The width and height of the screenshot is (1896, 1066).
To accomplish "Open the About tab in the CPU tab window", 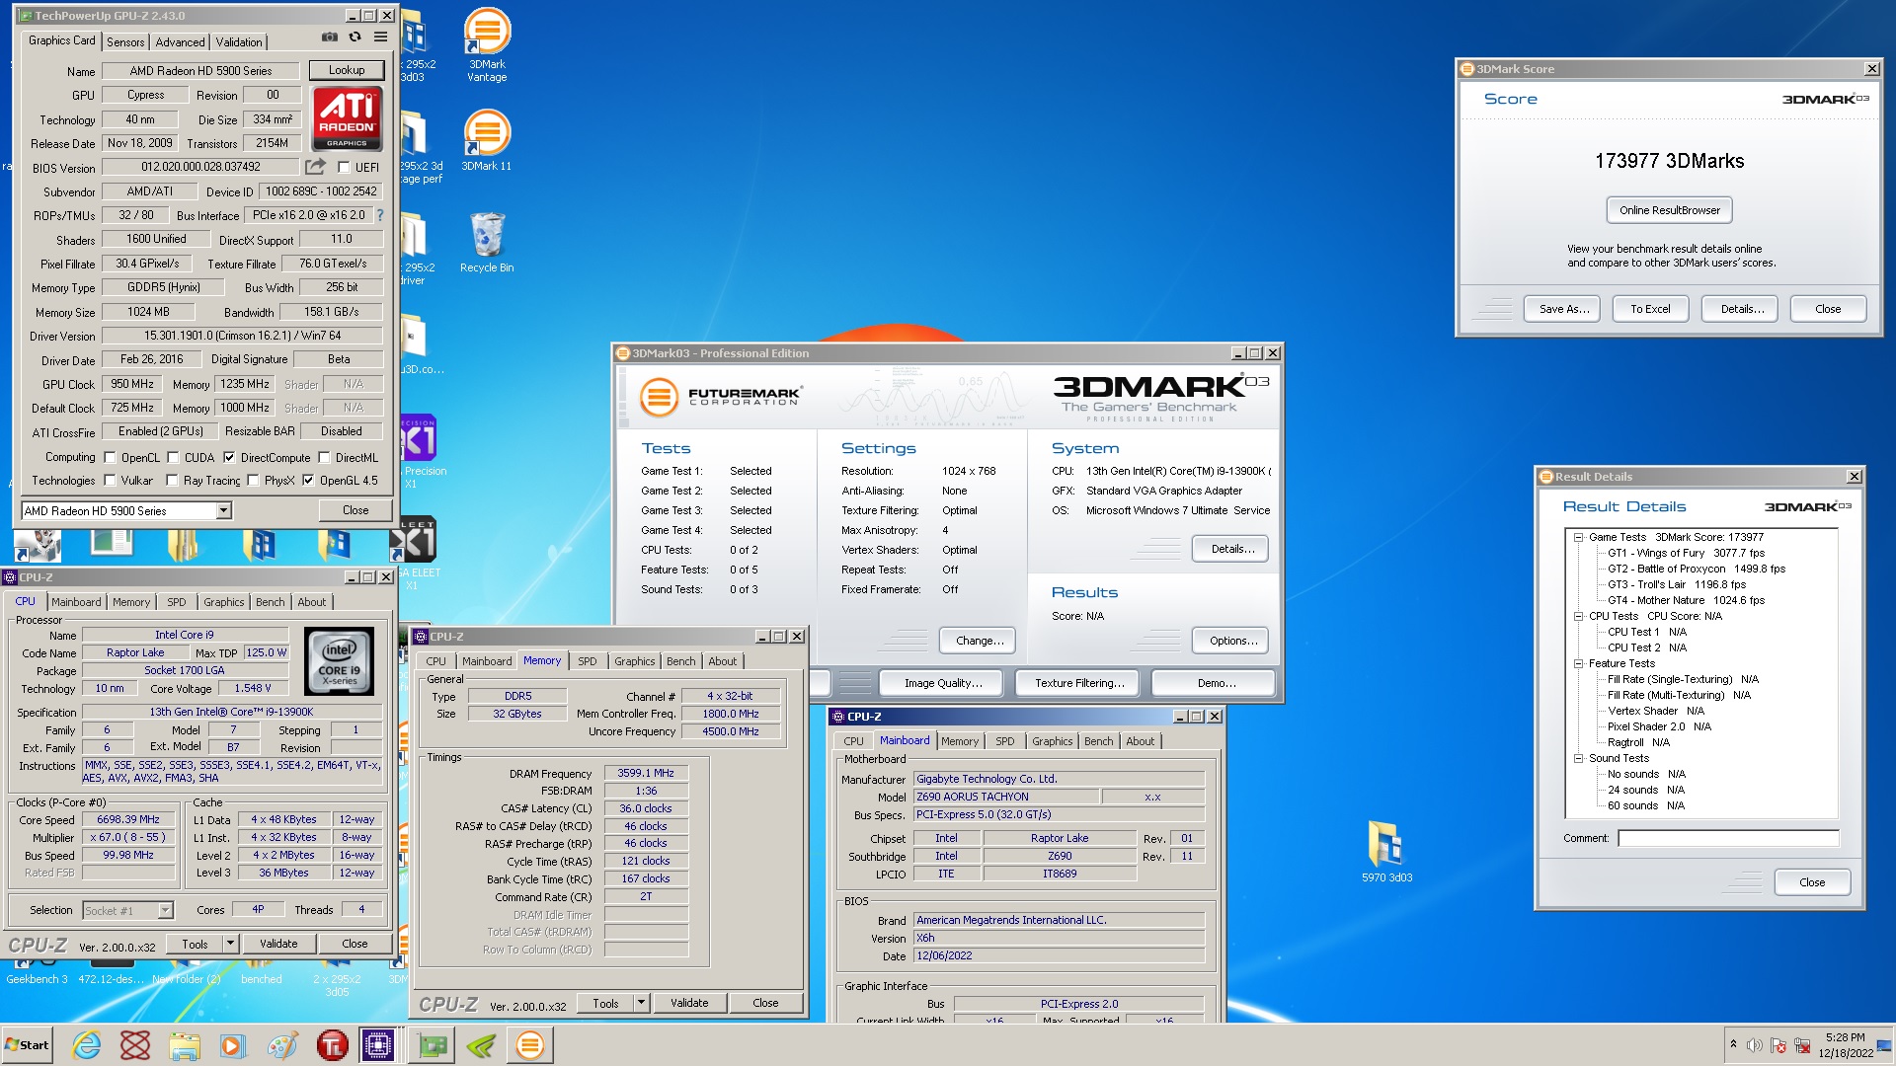I will [311, 602].
